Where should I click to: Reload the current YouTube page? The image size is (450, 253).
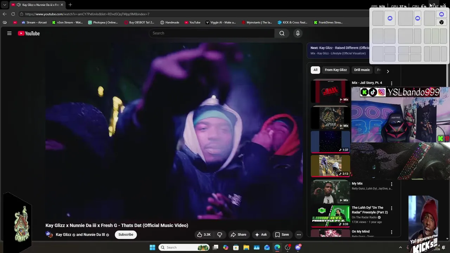pos(13,14)
